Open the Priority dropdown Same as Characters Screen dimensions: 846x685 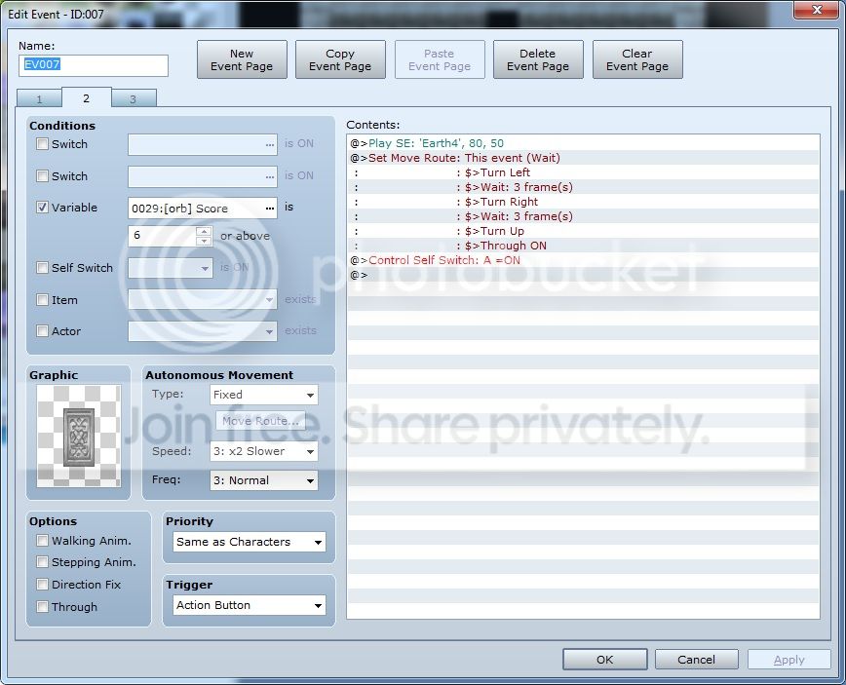[250, 542]
